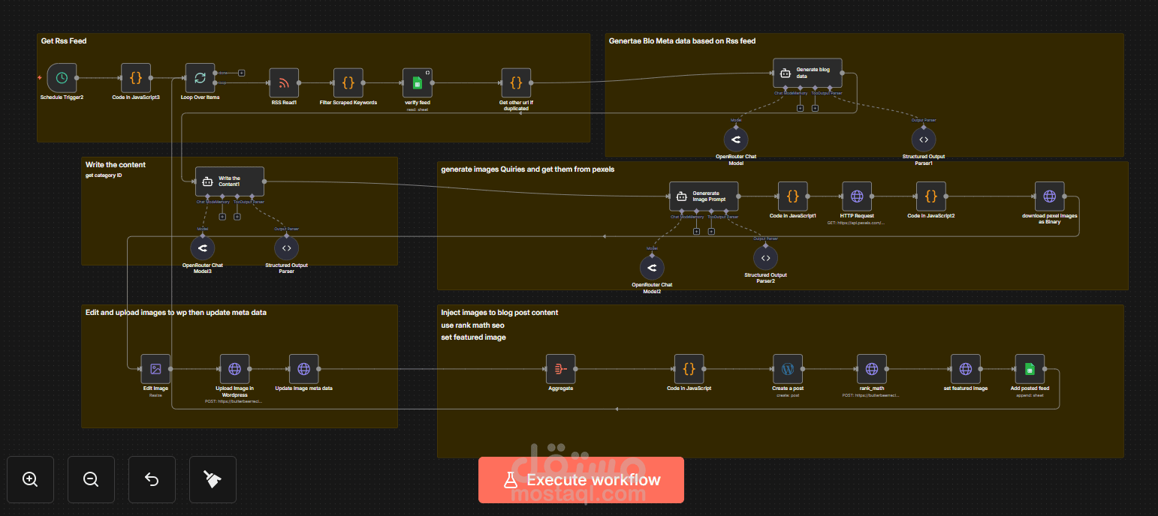This screenshot has height=516, width=1158.
Task: Select 'Genertae Blo Meta data based on Rss feed' note
Action: [682, 40]
